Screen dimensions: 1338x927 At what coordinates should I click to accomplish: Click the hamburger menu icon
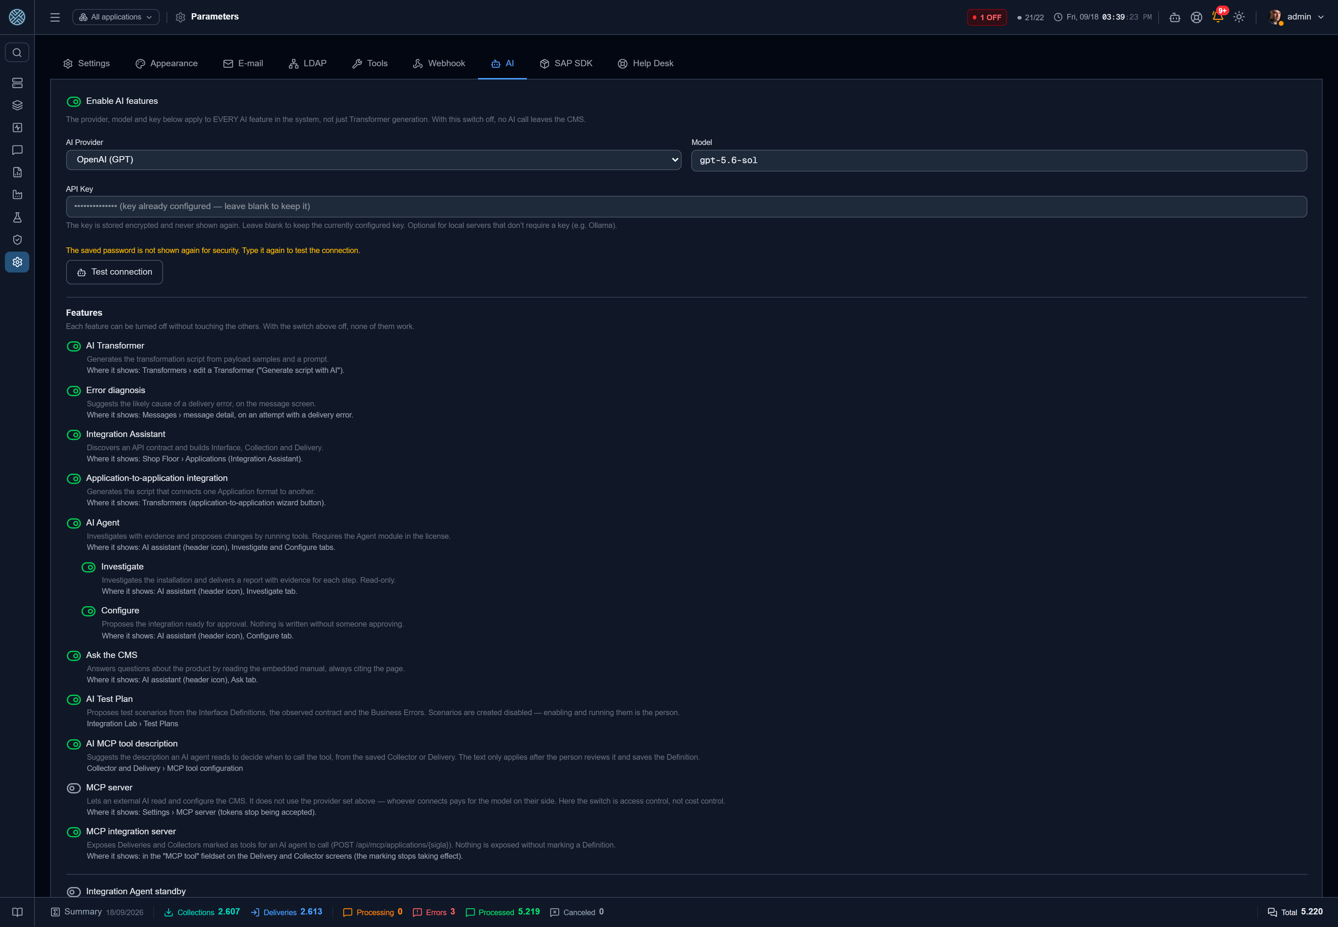click(55, 17)
